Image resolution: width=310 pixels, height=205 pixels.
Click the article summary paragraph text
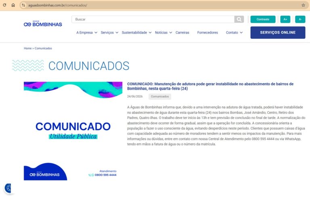[x=216, y=126]
